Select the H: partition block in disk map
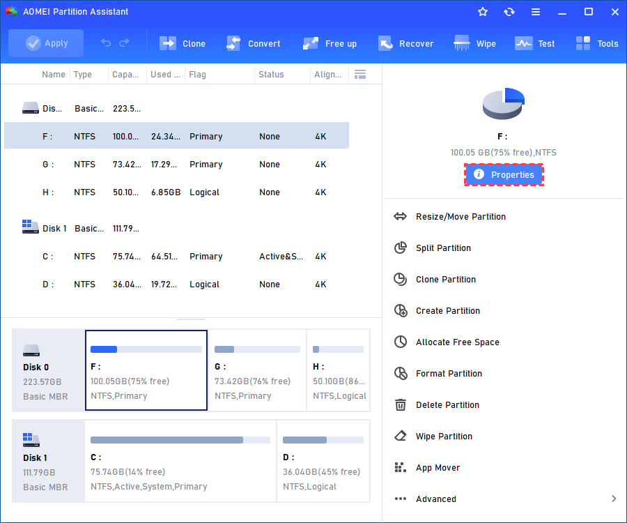Image resolution: width=627 pixels, height=523 pixels. click(x=339, y=370)
